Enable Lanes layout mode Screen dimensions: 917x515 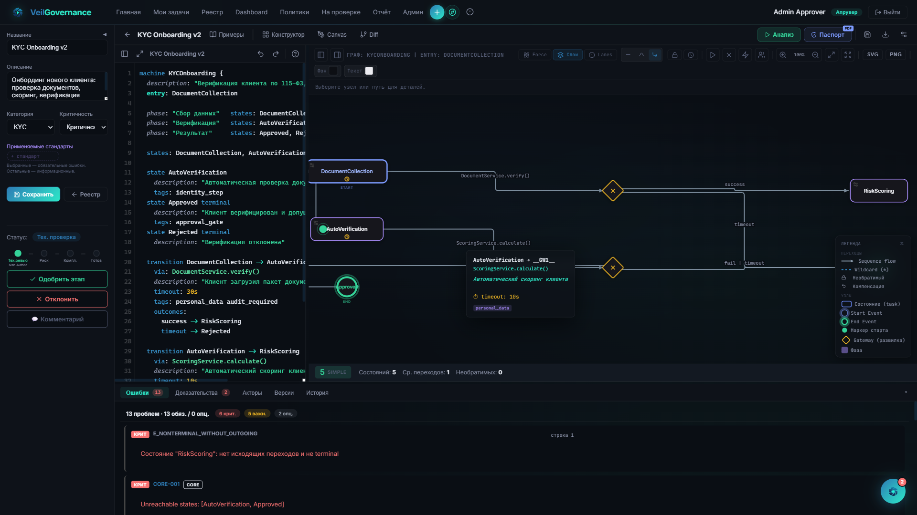[x=600, y=55]
